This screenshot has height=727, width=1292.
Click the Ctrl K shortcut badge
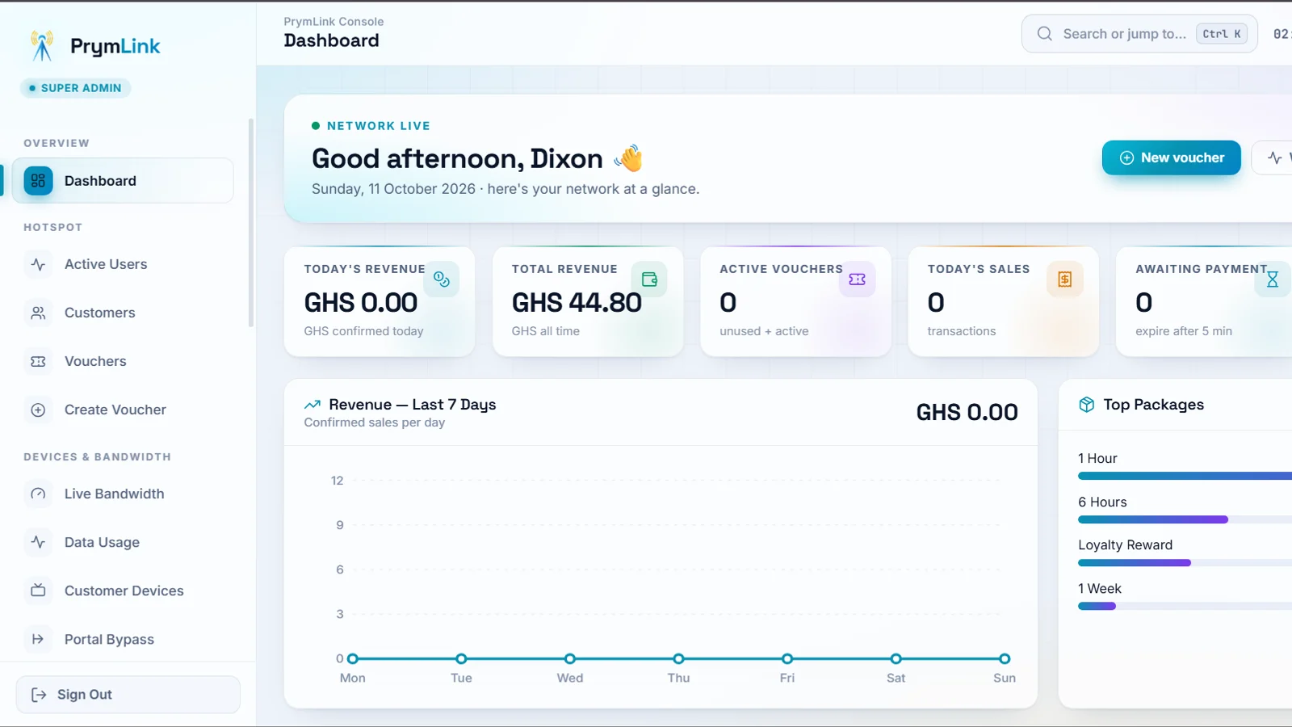coord(1222,34)
